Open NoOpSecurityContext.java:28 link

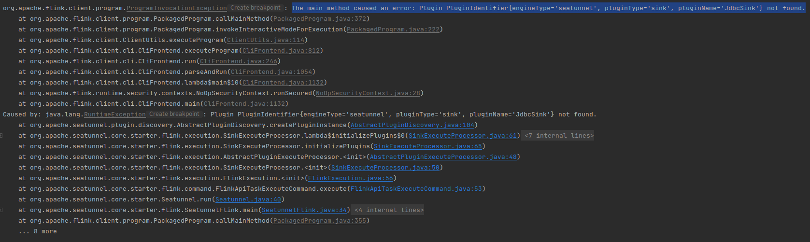[368, 93]
